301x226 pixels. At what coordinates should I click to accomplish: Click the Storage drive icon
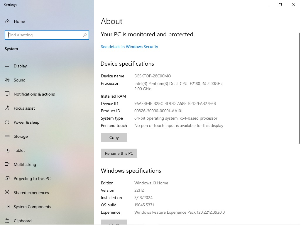click(7, 136)
